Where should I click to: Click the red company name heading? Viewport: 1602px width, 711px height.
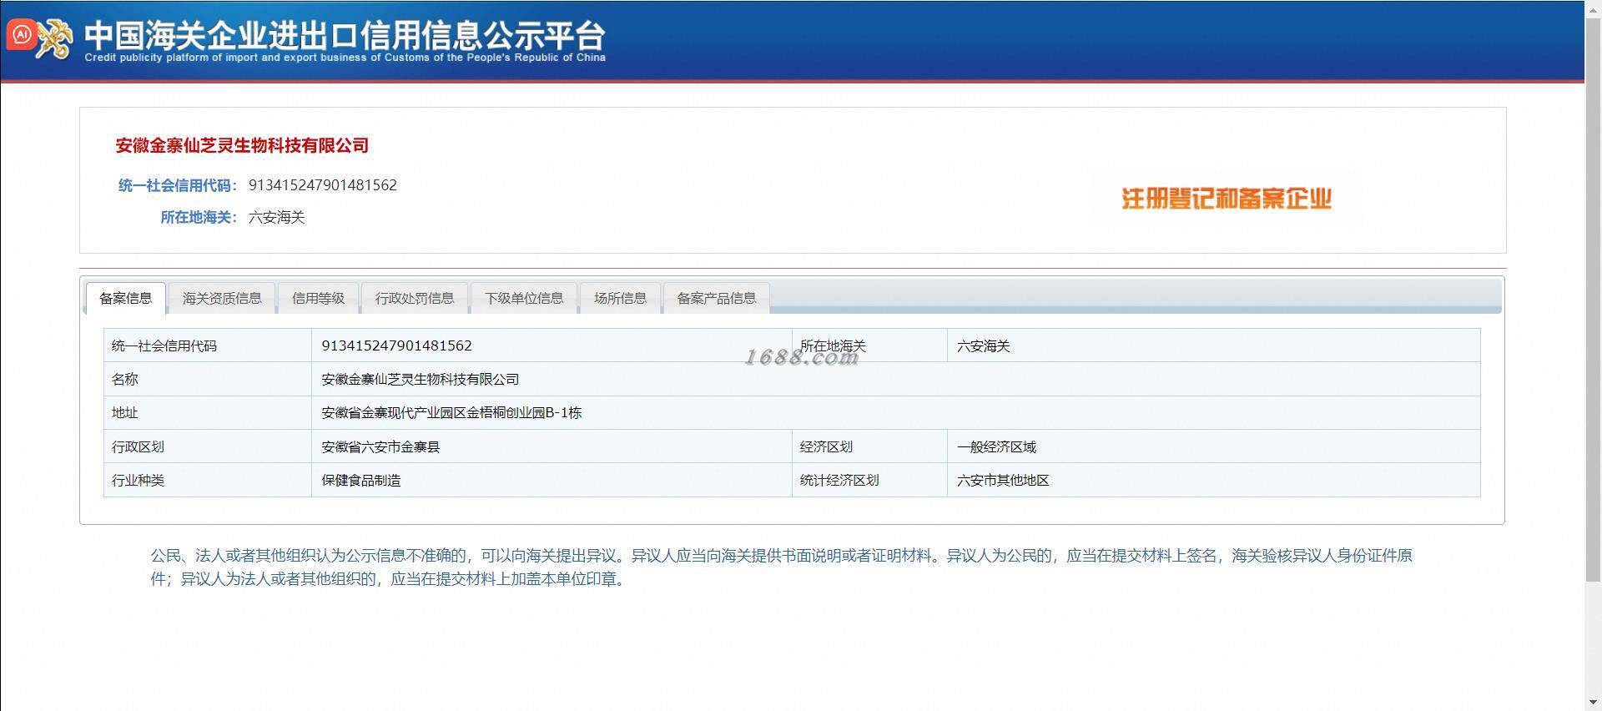(242, 145)
